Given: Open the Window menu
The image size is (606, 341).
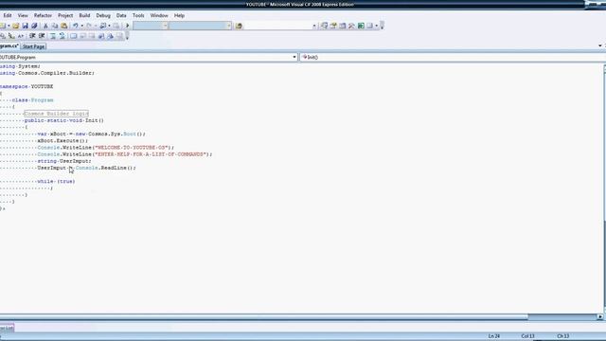Looking at the screenshot, I should [159, 15].
